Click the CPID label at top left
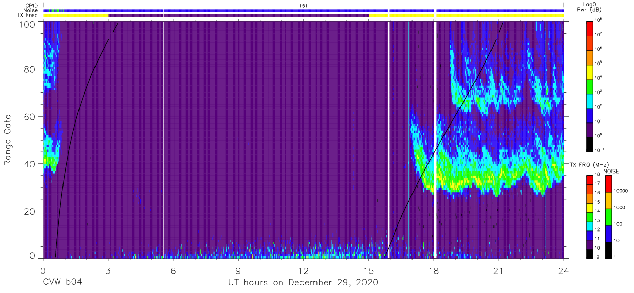The height and width of the screenshot is (293, 634). [31, 5]
